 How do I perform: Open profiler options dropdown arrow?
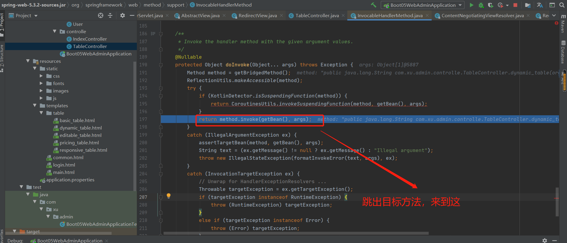point(507,5)
